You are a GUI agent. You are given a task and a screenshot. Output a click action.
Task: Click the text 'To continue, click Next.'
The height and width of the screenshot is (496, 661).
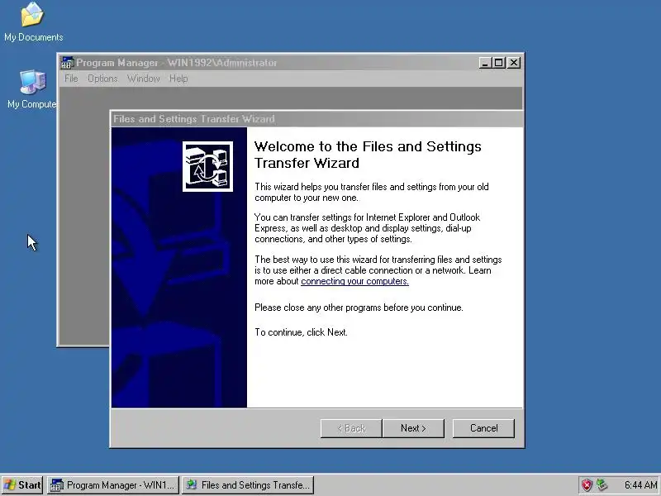[301, 332]
